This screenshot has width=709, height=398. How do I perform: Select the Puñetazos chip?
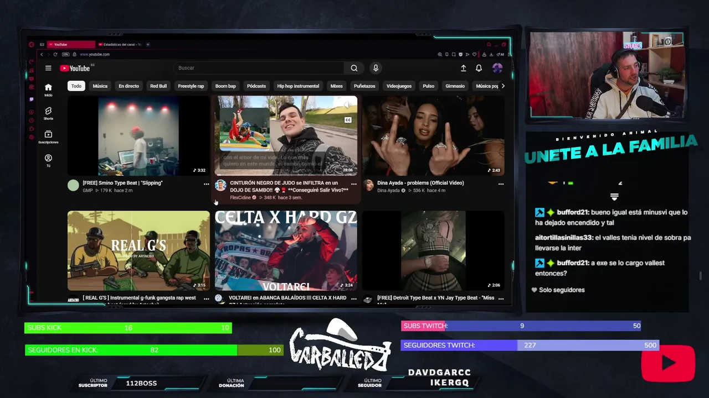[364, 86]
